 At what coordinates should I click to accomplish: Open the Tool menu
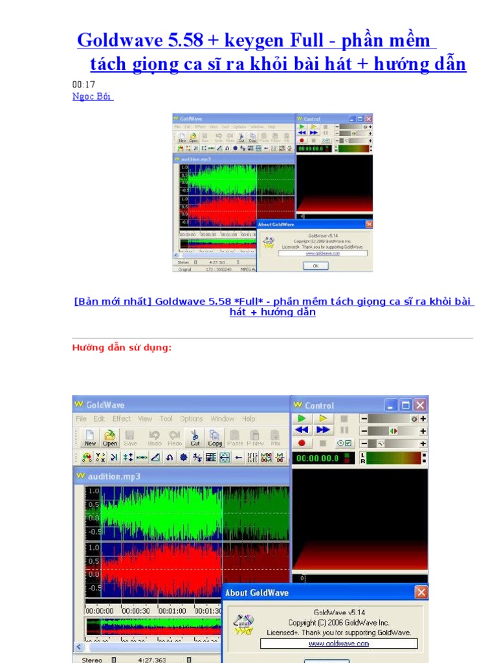click(x=166, y=419)
